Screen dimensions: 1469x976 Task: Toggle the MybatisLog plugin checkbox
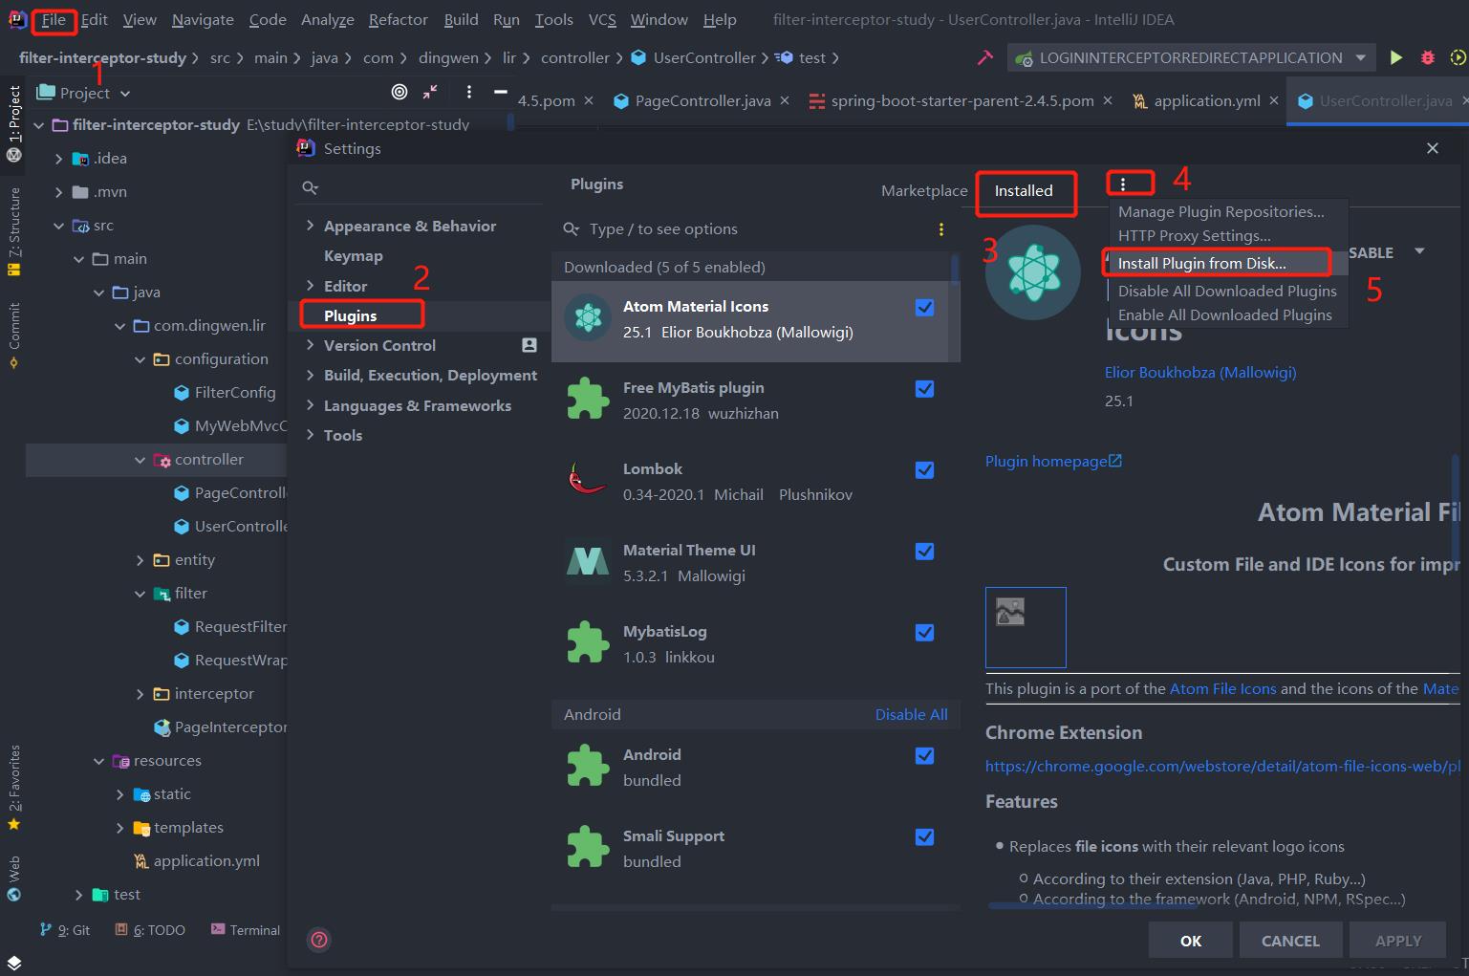pos(924,632)
